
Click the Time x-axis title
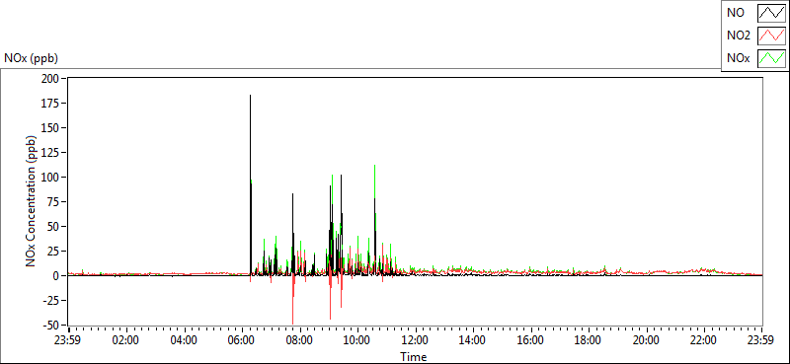(x=414, y=357)
